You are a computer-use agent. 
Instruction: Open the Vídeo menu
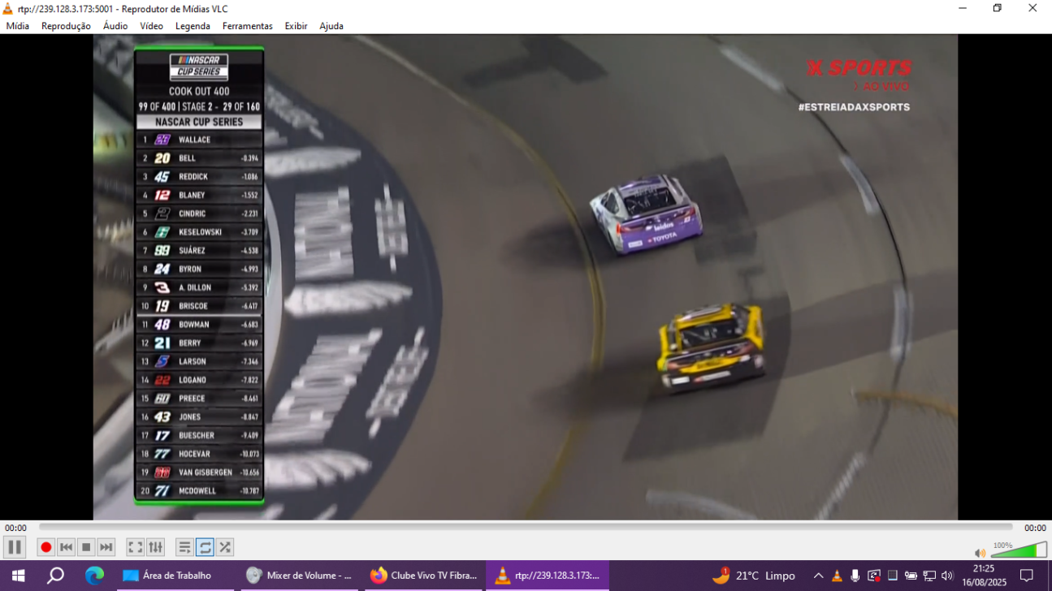[x=152, y=26]
